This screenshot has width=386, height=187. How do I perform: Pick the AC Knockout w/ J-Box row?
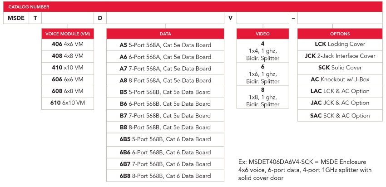[340, 79]
